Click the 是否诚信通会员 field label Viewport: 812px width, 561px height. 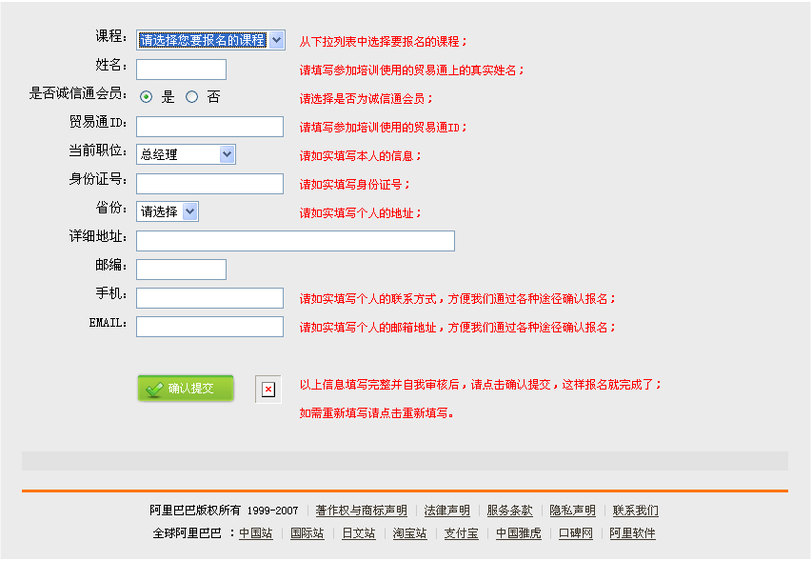(78, 93)
